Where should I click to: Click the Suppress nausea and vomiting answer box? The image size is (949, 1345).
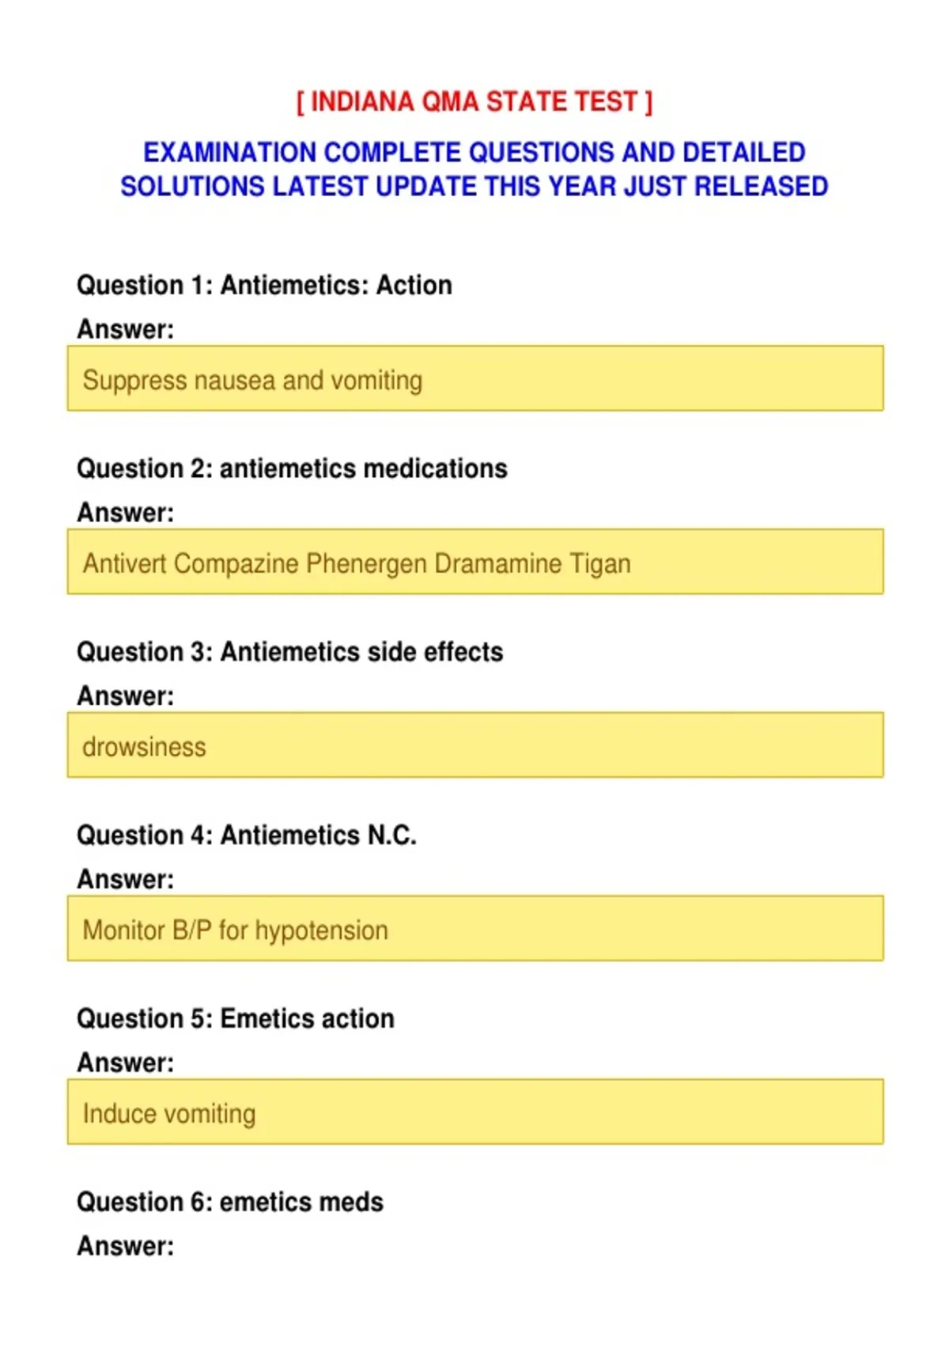[475, 378]
